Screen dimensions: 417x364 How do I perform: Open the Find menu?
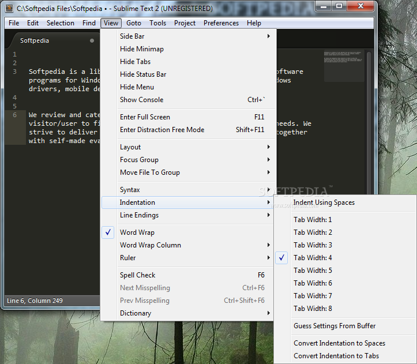[89, 23]
